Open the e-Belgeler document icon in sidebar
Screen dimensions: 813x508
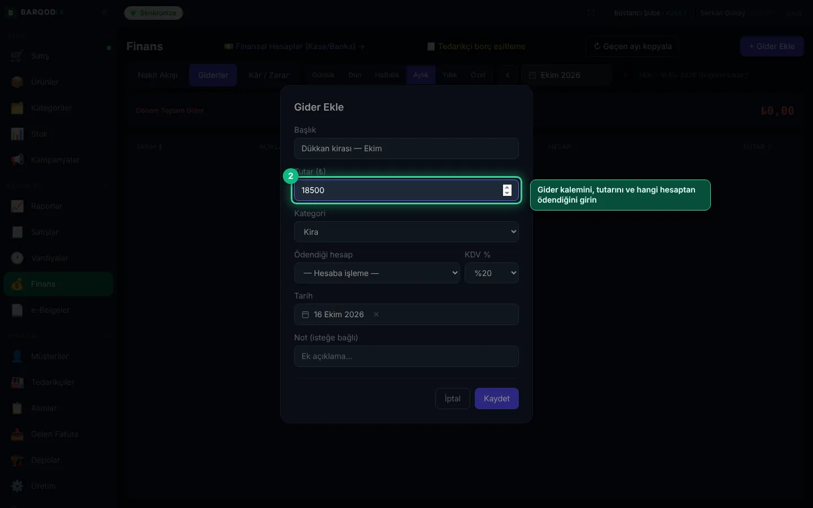click(x=18, y=310)
